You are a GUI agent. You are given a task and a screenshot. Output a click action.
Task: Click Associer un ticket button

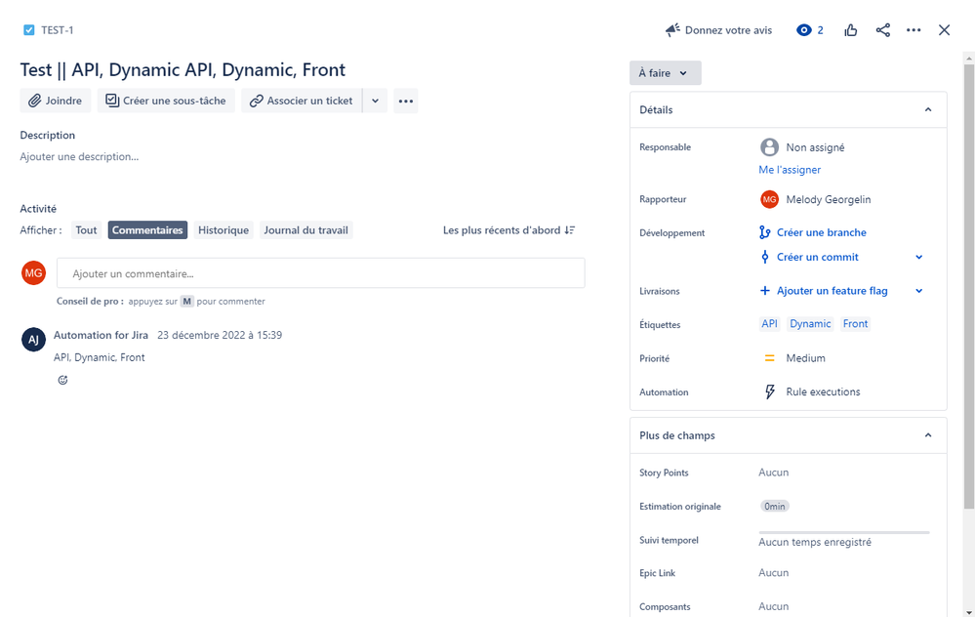click(302, 101)
